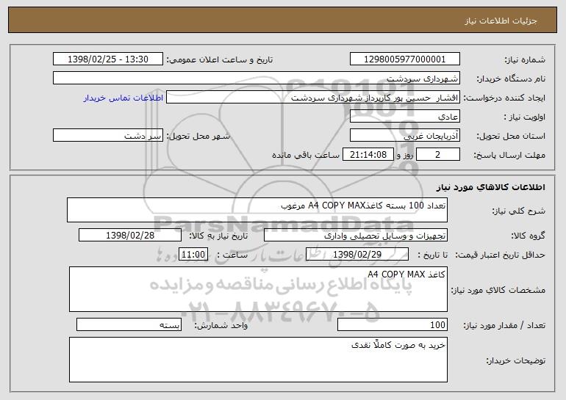
Task: Click the general description box with A4 COPY MAX مرغوب
Action: point(257,210)
